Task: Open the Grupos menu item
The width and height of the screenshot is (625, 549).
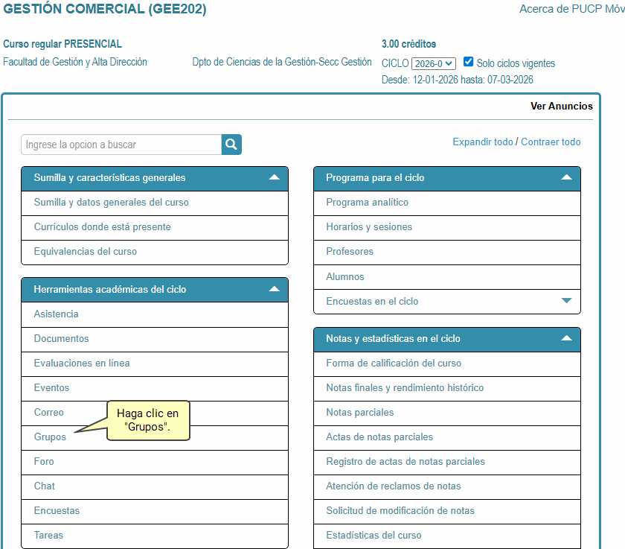Action: 50,437
